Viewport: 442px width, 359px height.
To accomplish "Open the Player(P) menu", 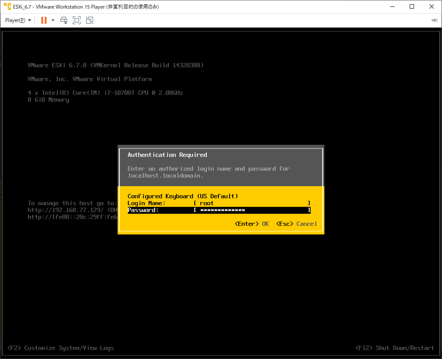I will click(x=18, y=20).
